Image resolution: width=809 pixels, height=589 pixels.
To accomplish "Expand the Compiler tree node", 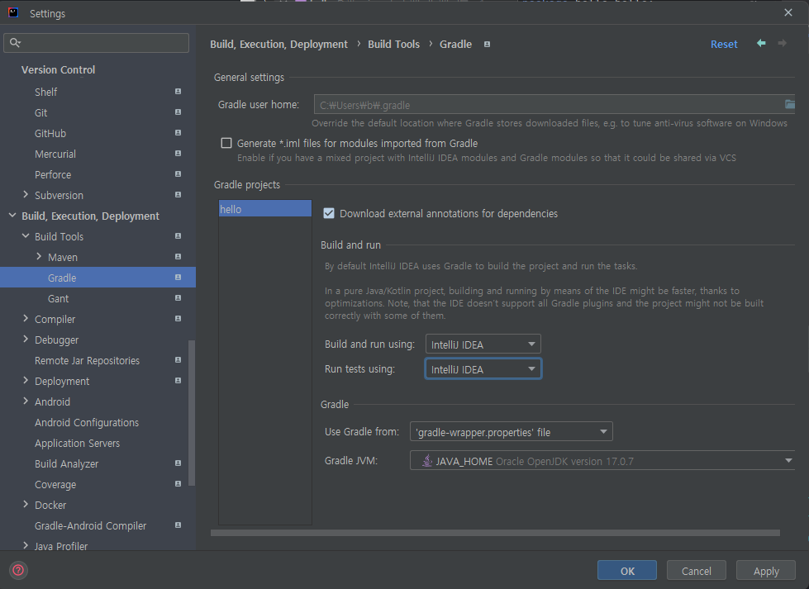I will pos(26,318).
